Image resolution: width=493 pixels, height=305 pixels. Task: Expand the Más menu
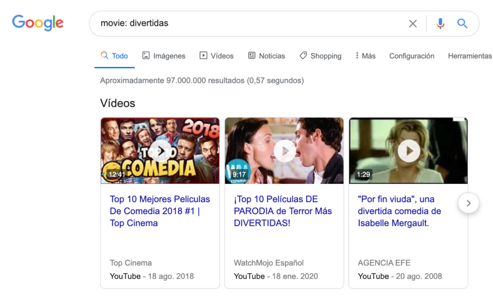[365, 56]
